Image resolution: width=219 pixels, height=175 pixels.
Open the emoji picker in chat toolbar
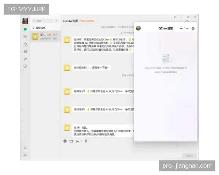(65, 141)
